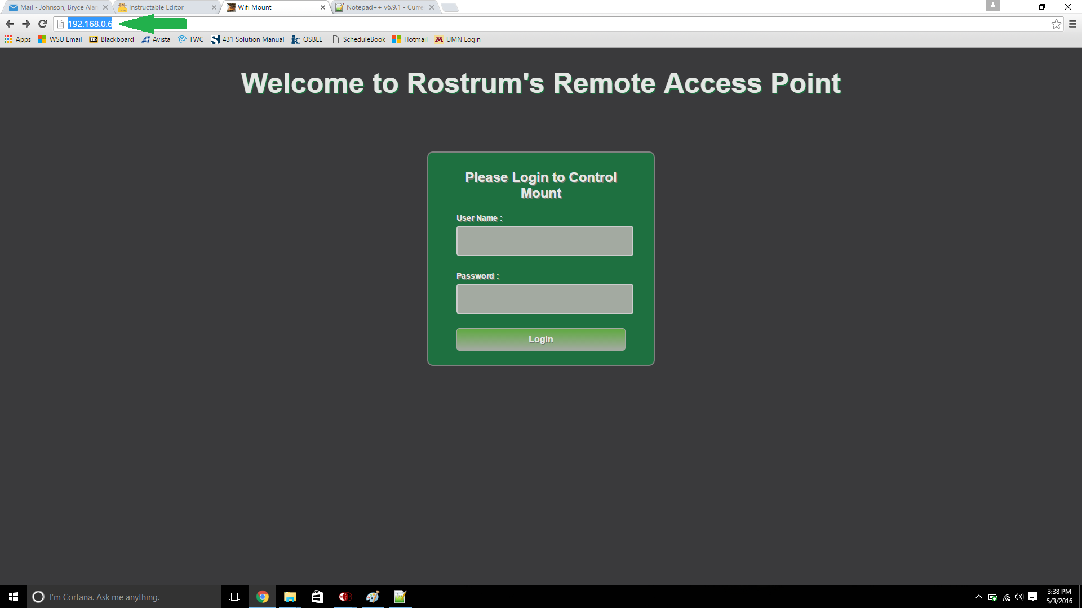Show hidden system tray icons

(979, 597)
